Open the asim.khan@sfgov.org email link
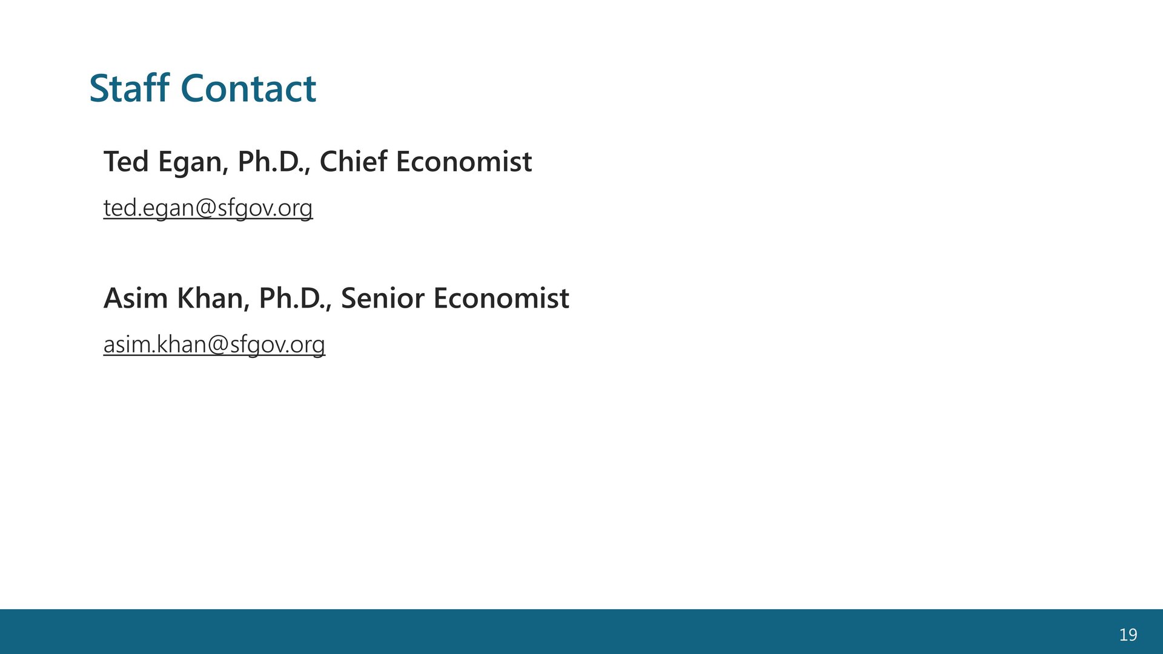Screen dimensions: 1163x654 [214, 345]
